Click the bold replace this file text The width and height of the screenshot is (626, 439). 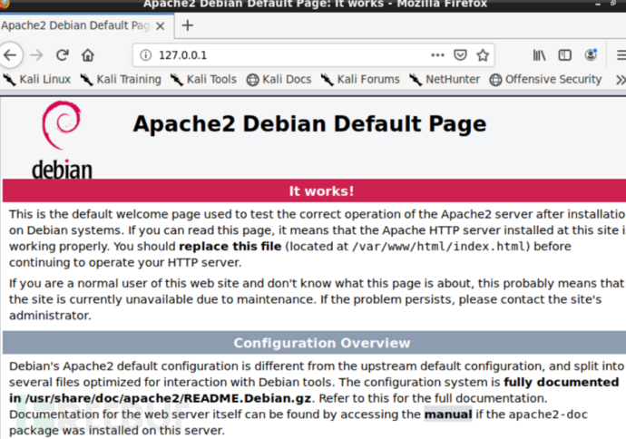click(x=230, y=246)
